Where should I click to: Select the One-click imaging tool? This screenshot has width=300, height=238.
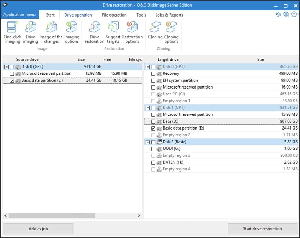(12, 32)
